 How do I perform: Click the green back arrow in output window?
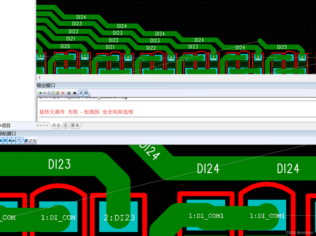[x=41, y=93]
